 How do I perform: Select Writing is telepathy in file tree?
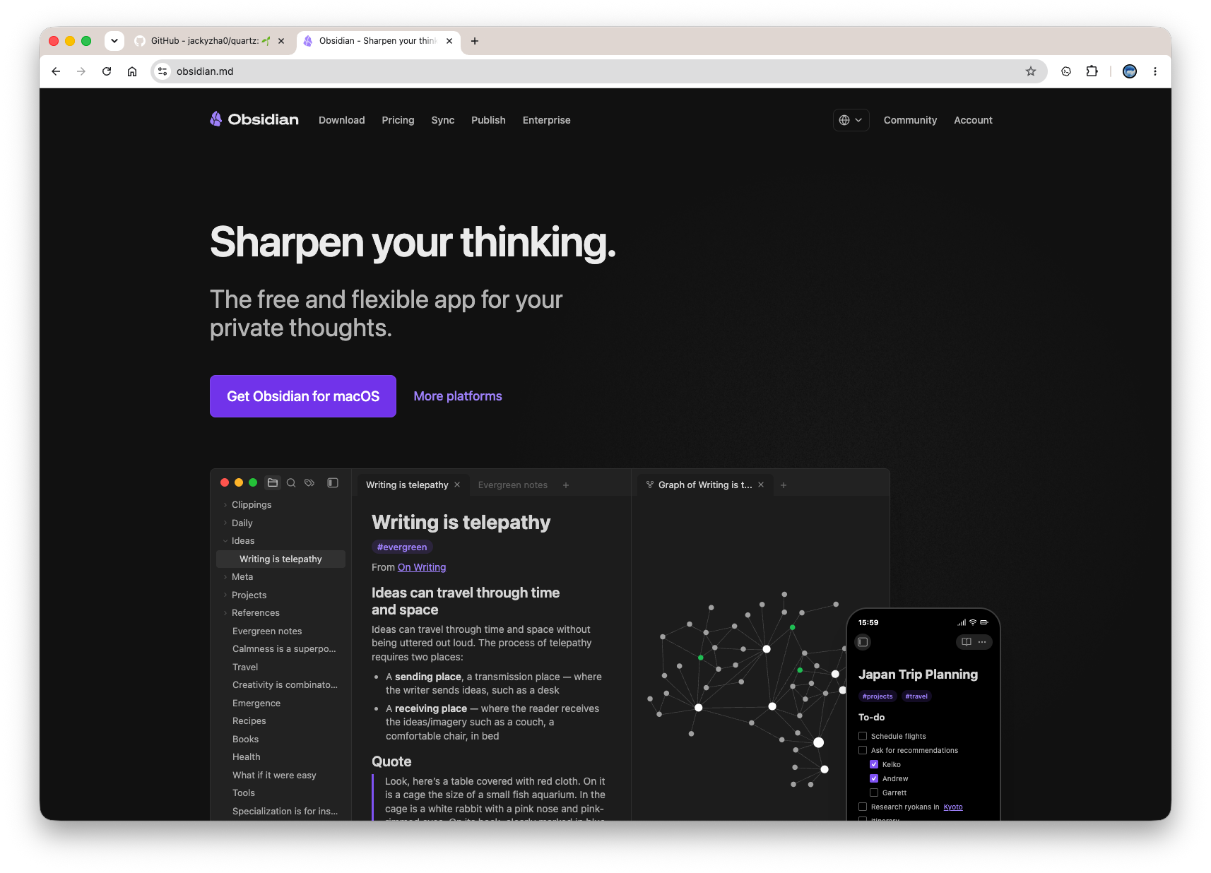280,559
